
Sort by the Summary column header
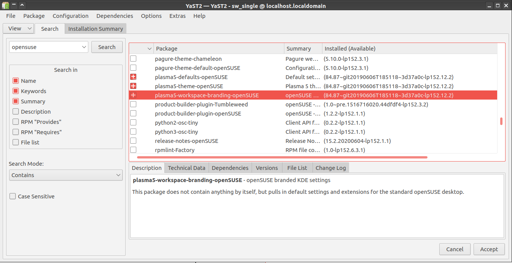(303, 49)
